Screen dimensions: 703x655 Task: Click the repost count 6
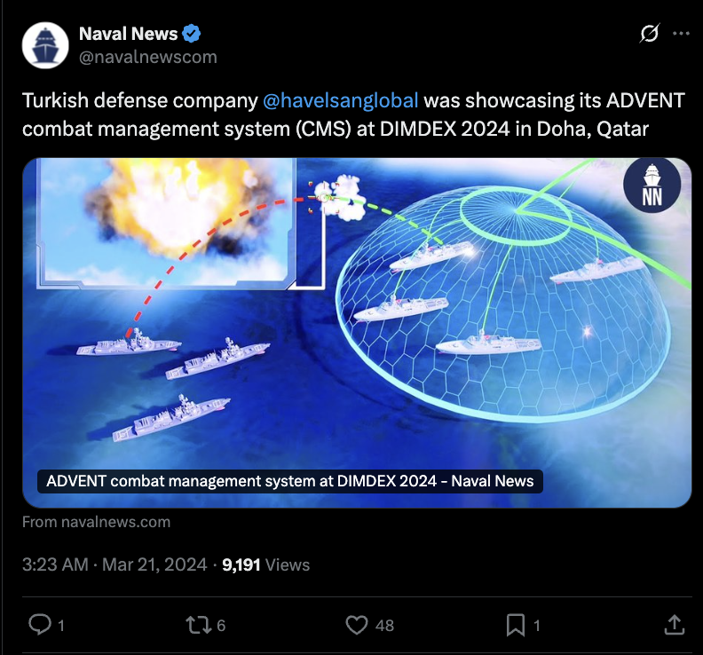pos(221,626)
